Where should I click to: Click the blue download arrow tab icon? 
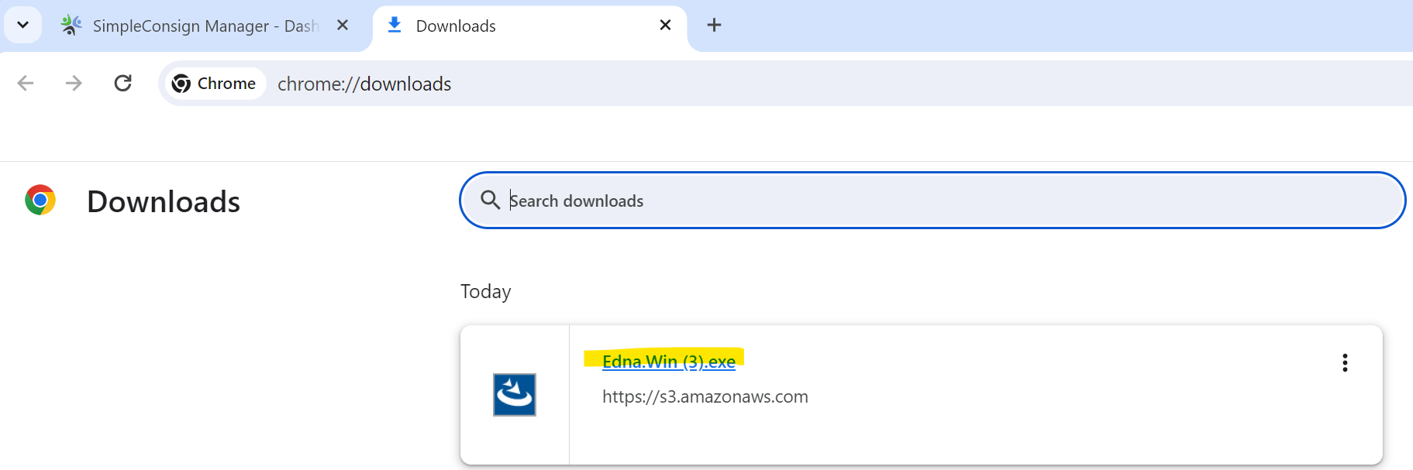(x=395, y=26)
